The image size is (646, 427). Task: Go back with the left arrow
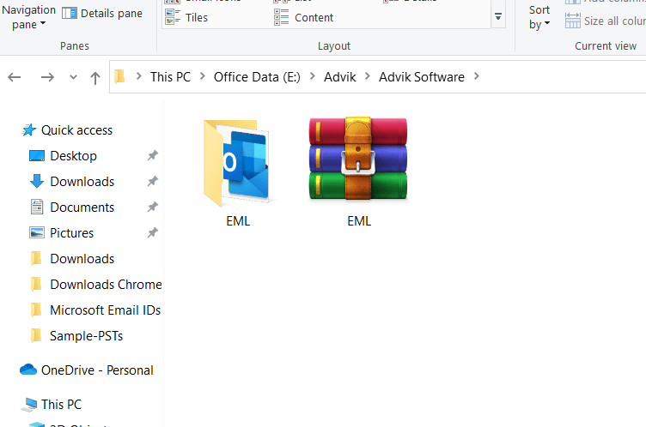tap(15, 77)
